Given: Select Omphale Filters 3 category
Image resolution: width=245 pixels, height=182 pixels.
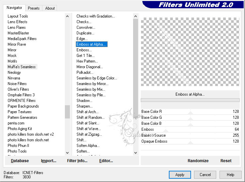Looking at the screenshot, I should (21, 95).
